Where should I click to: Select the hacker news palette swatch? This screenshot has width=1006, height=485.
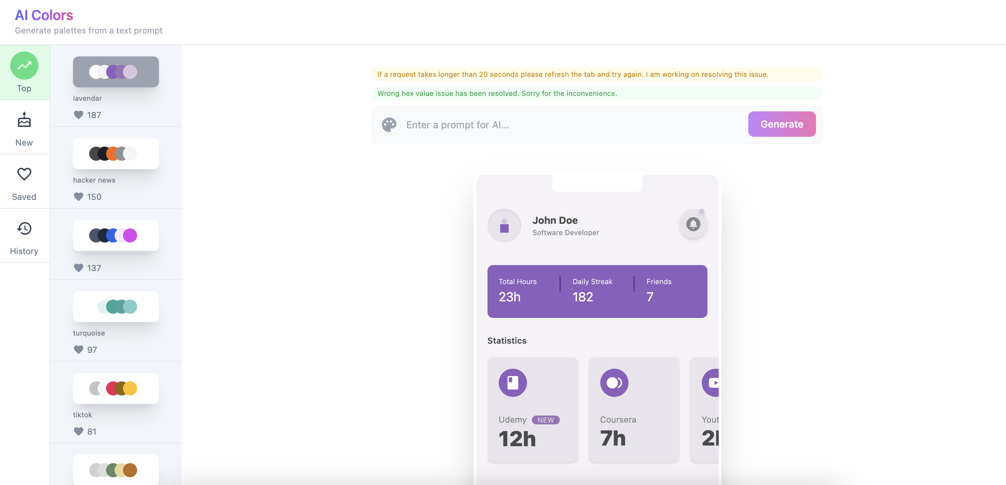[x=116, y=153]
